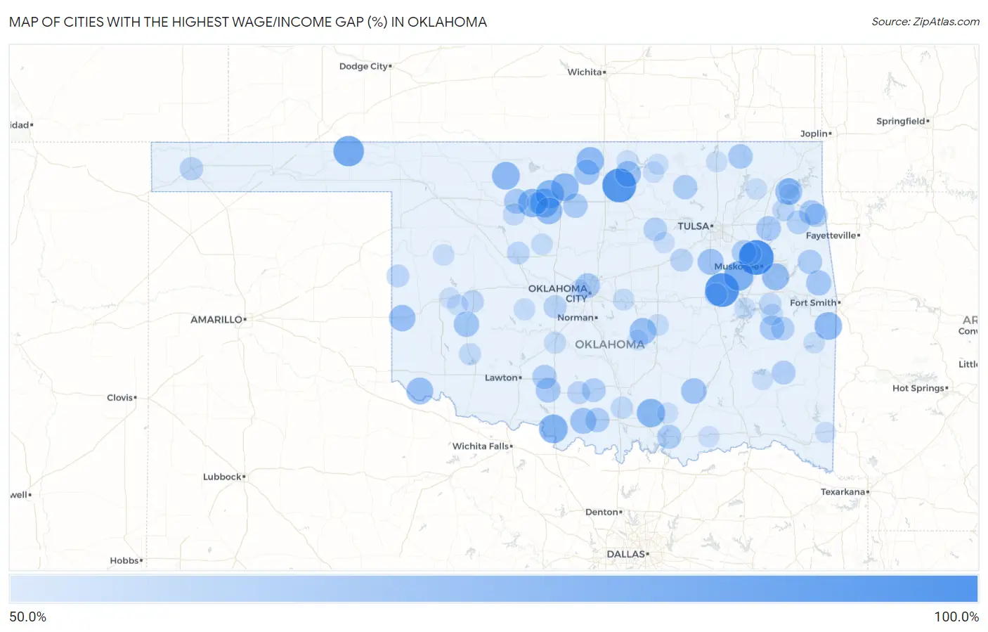Click the Source: ZipAtlas.com attribution text

point(925,22)
